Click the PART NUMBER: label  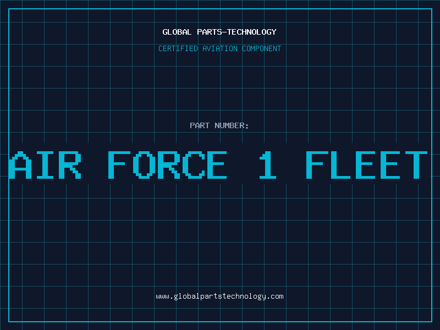(x=219, y=125)
